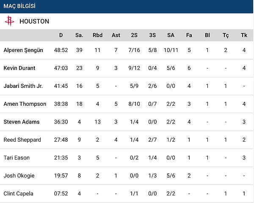Sort by the D minutes column
Image resolution: width=254 pixels, height=203 pixels.
(61, 35)
